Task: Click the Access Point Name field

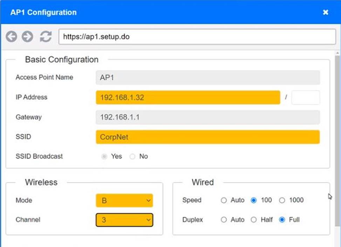Action: pos(207,77)
